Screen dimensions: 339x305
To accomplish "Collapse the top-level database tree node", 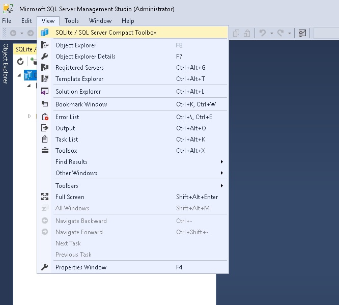I will pyautogui.click(x=19, y=75).
